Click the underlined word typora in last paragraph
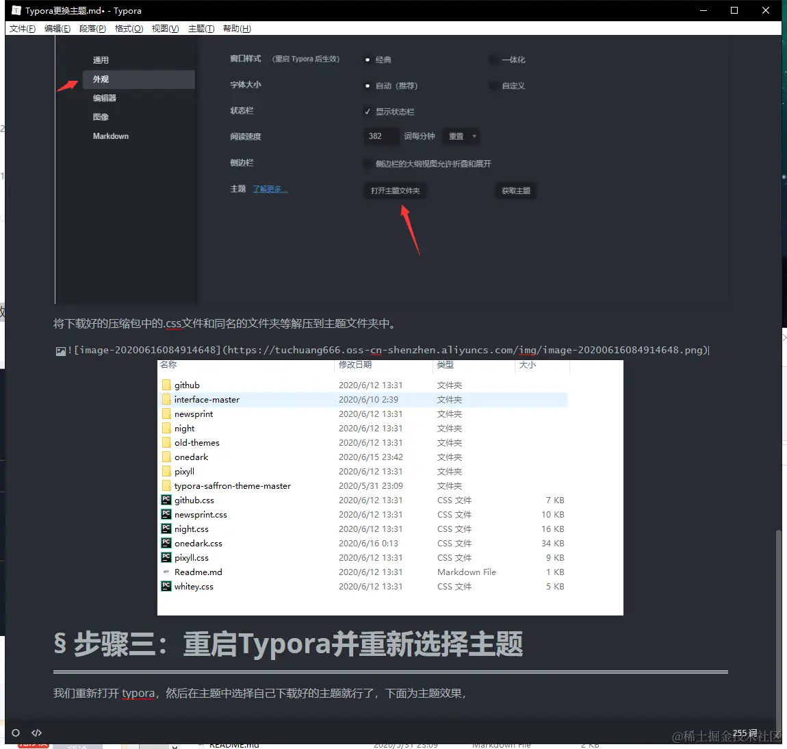This screenshot has width=787, height=749. coord(138,694)
